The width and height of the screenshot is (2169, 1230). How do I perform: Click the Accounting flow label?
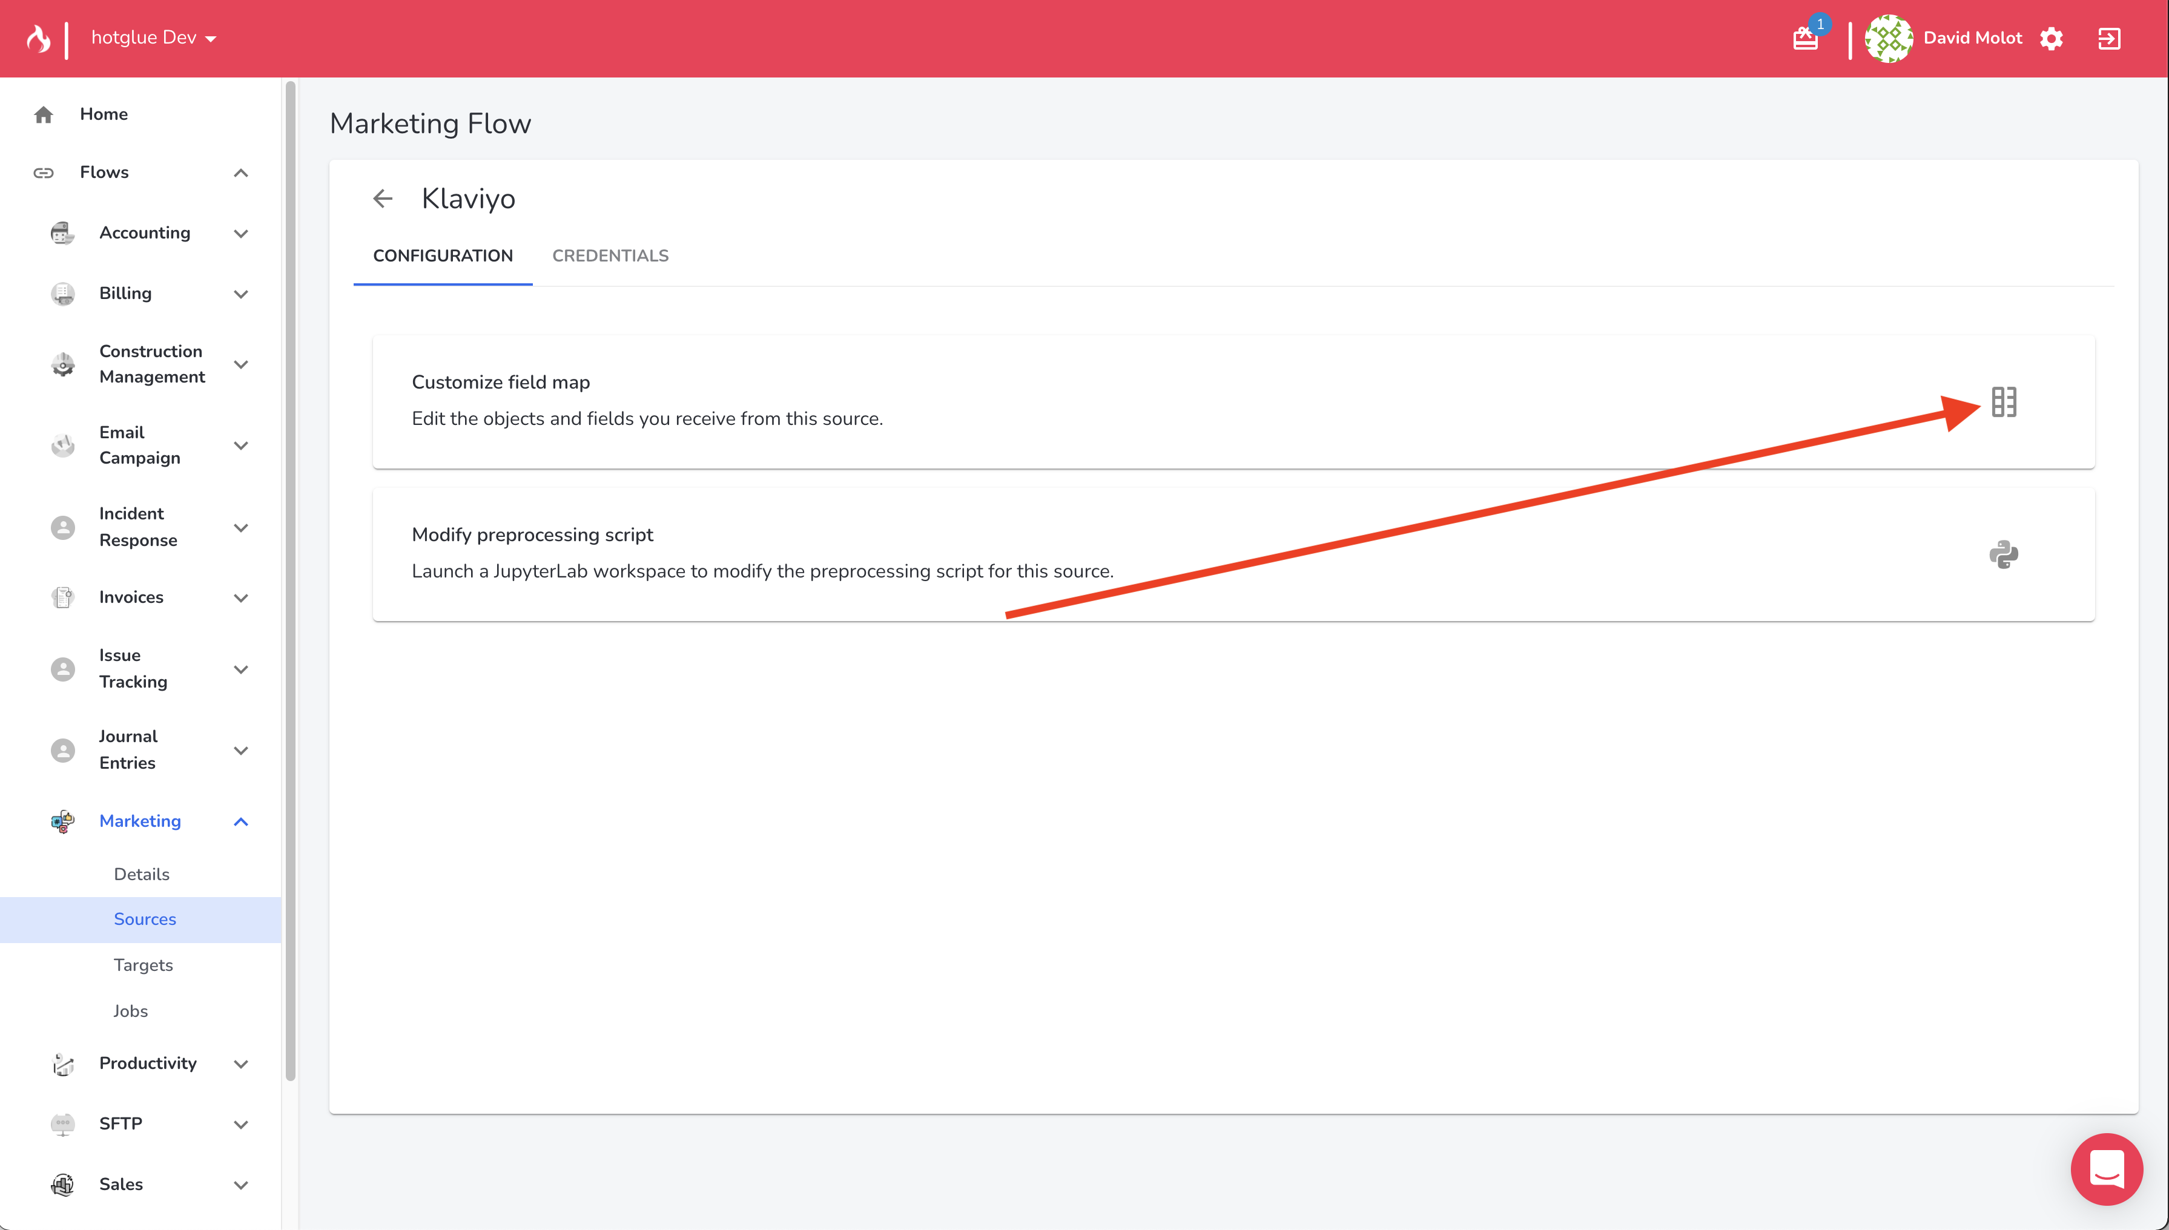(145, 232)
